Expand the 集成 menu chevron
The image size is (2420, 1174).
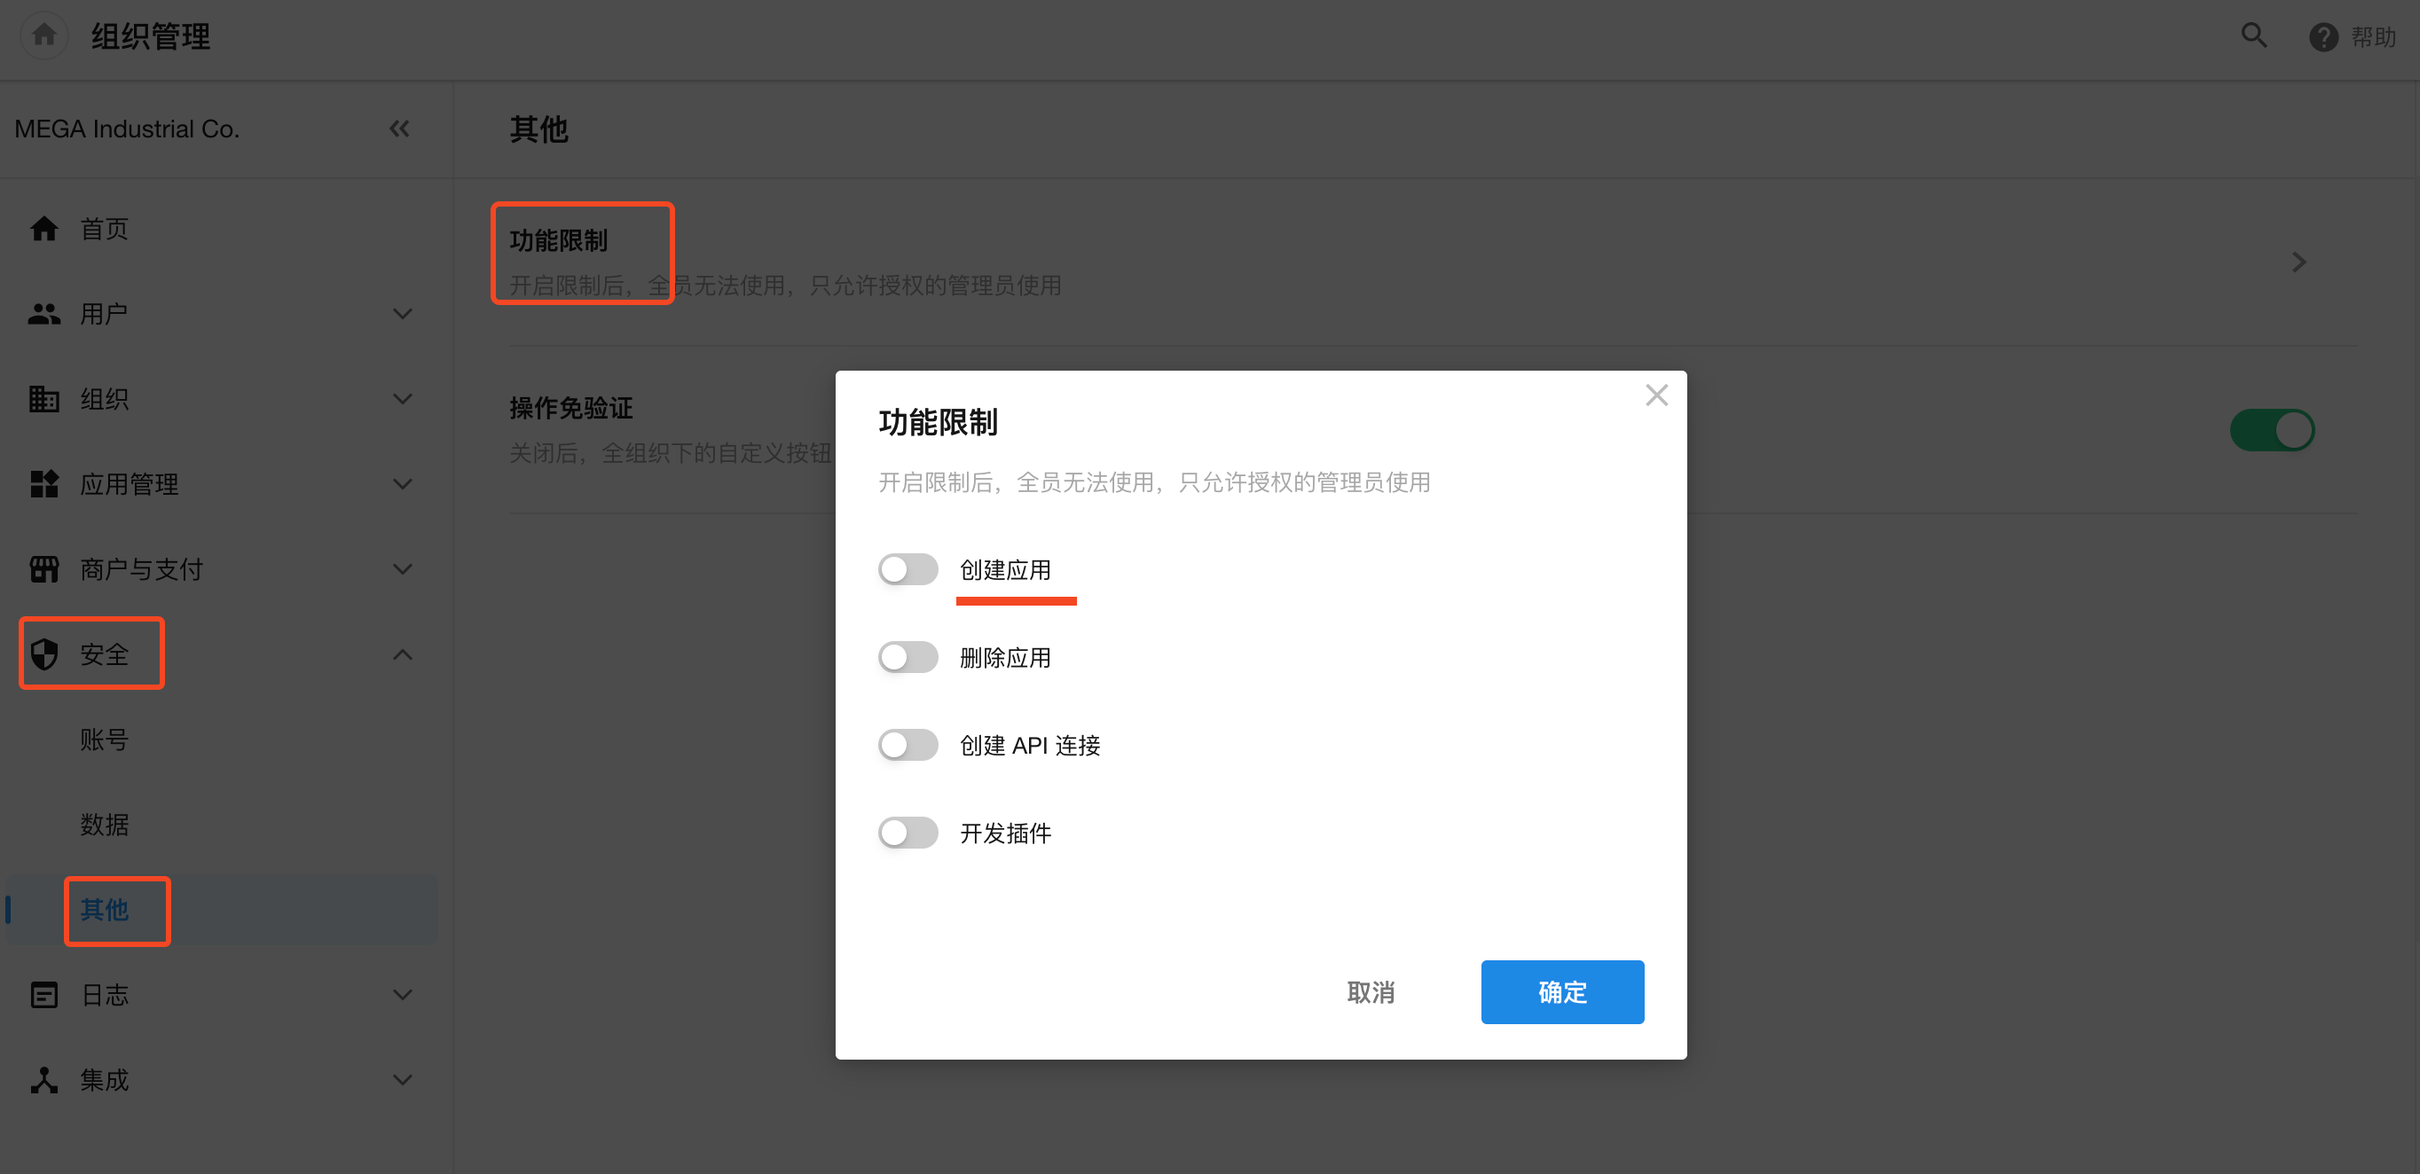click(402, 1080)
